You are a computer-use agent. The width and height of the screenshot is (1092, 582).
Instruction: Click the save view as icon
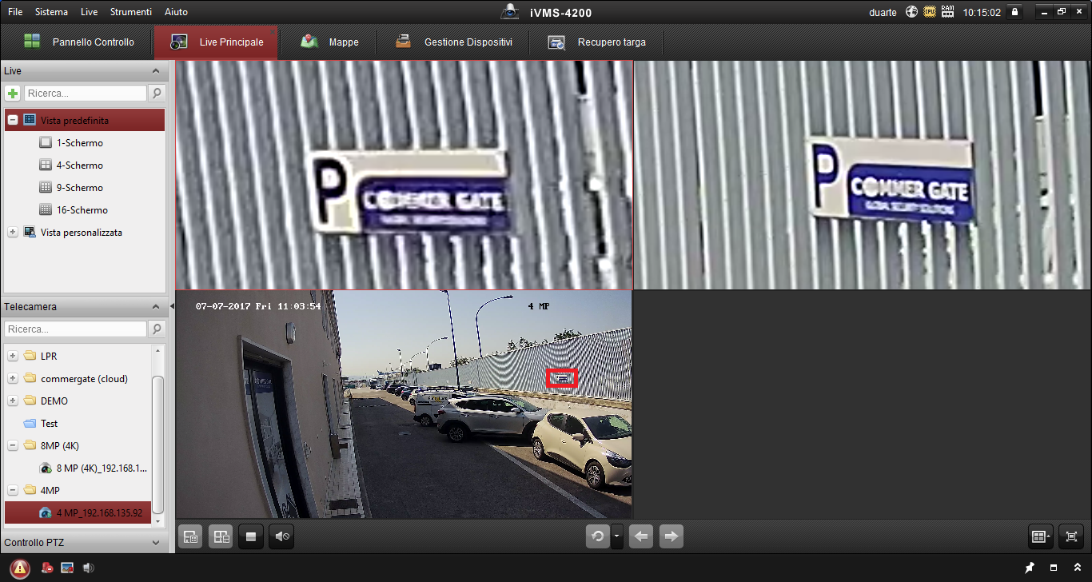[221, 537]
